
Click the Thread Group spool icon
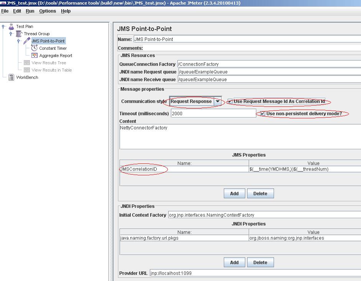(x=19, y=33)
